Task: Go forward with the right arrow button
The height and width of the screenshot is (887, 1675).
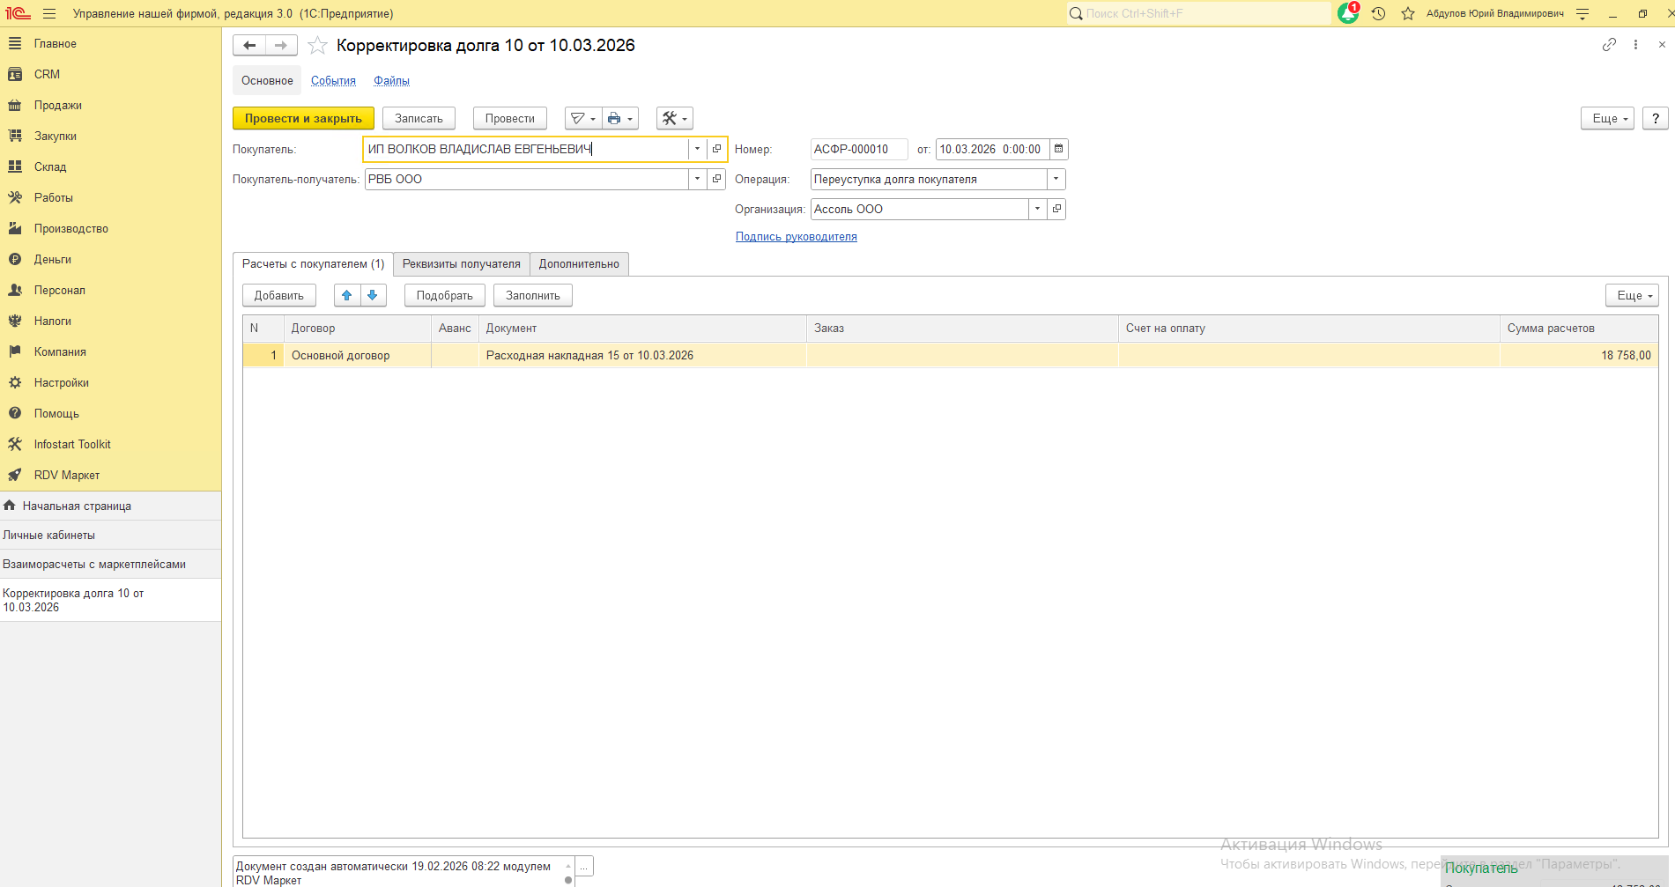Action: pyautogui.click(x=281, y=45)
